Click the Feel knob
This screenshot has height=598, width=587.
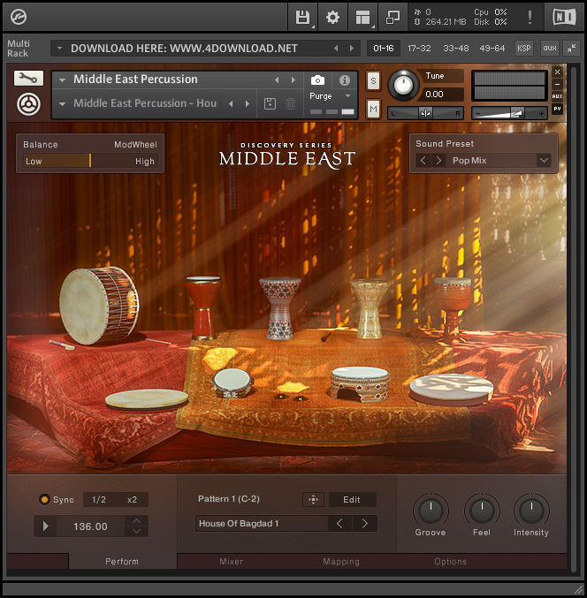click(482, 511)
